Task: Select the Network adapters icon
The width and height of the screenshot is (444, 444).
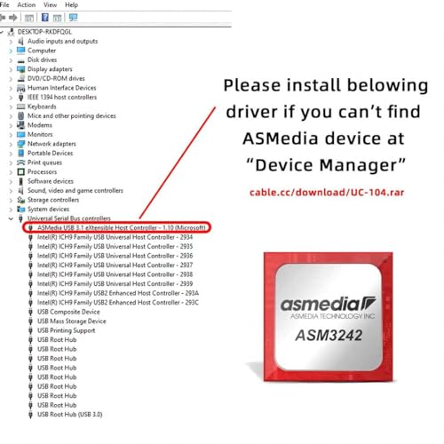Action: pyautogui.click(x=21, y=144)
